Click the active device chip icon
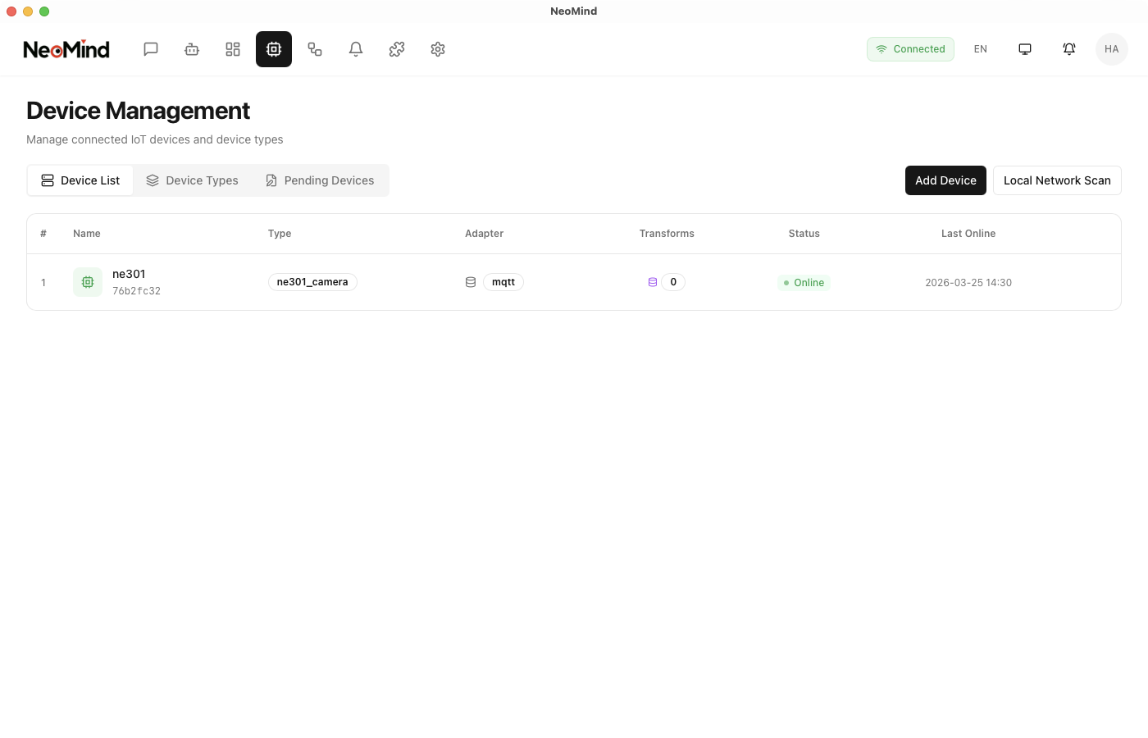 click(274, 49)
